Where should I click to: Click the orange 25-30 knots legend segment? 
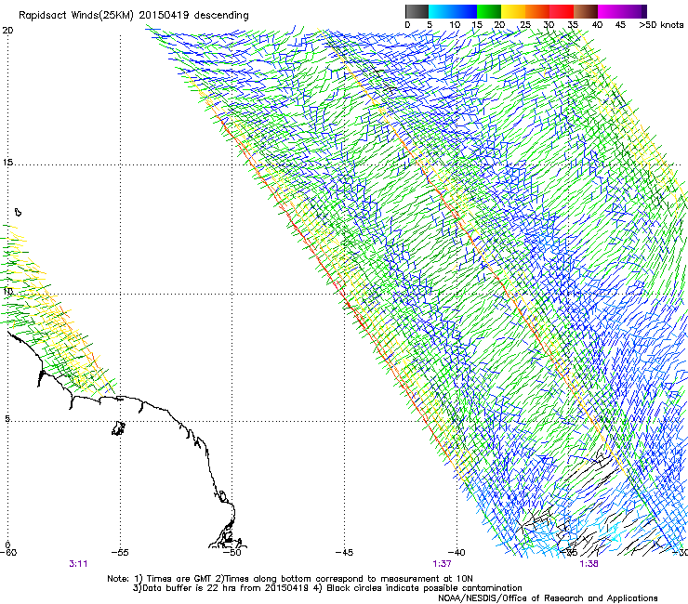(537, 11)
